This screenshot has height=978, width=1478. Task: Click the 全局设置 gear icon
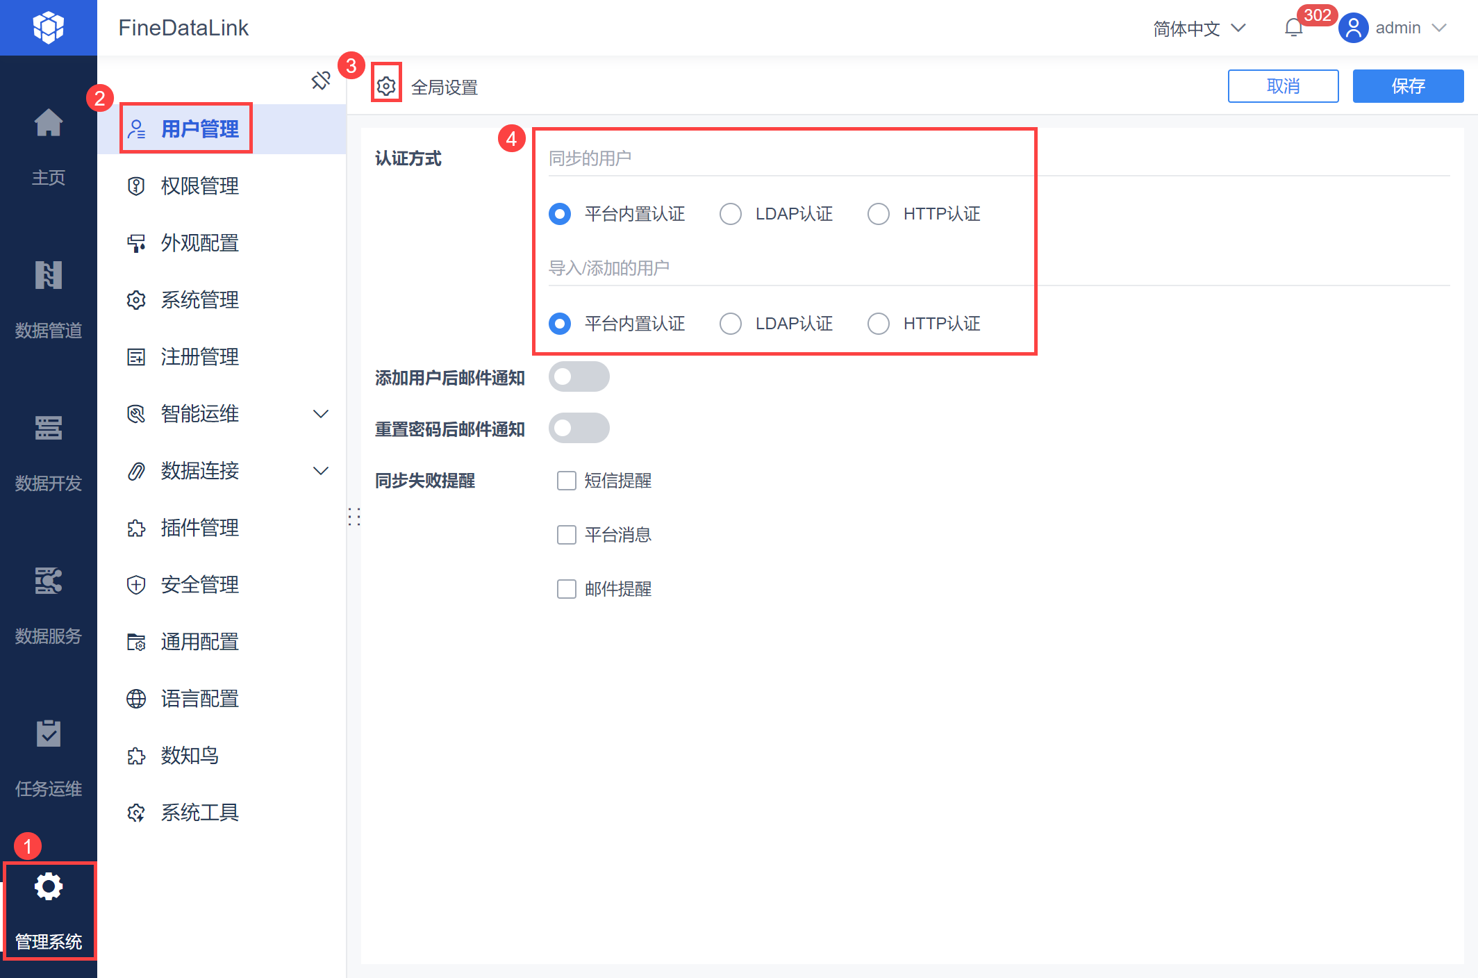coord(386,86)
